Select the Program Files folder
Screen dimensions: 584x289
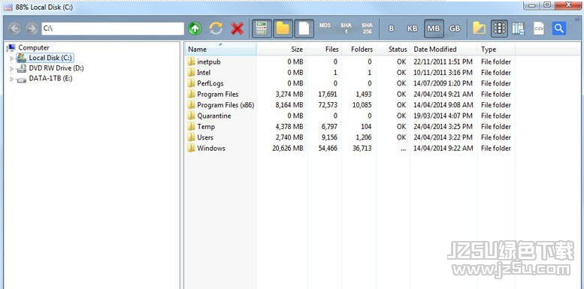(217, 94)
